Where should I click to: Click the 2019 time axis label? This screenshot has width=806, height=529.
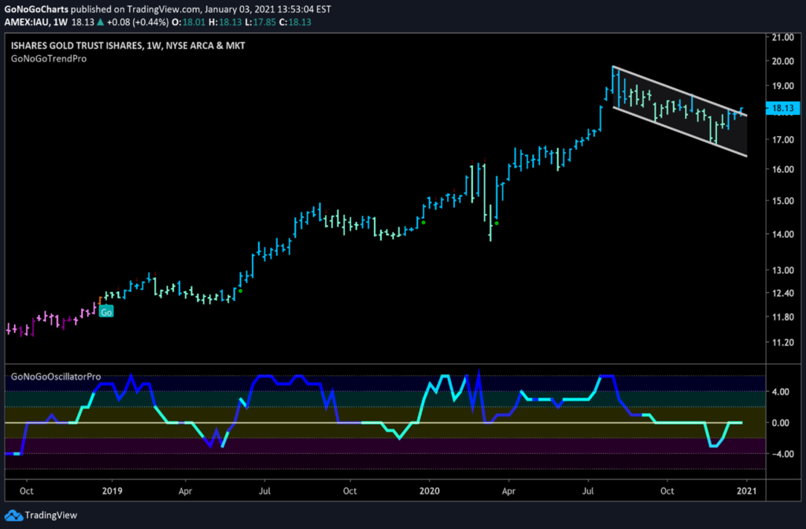tap(112, 491)
